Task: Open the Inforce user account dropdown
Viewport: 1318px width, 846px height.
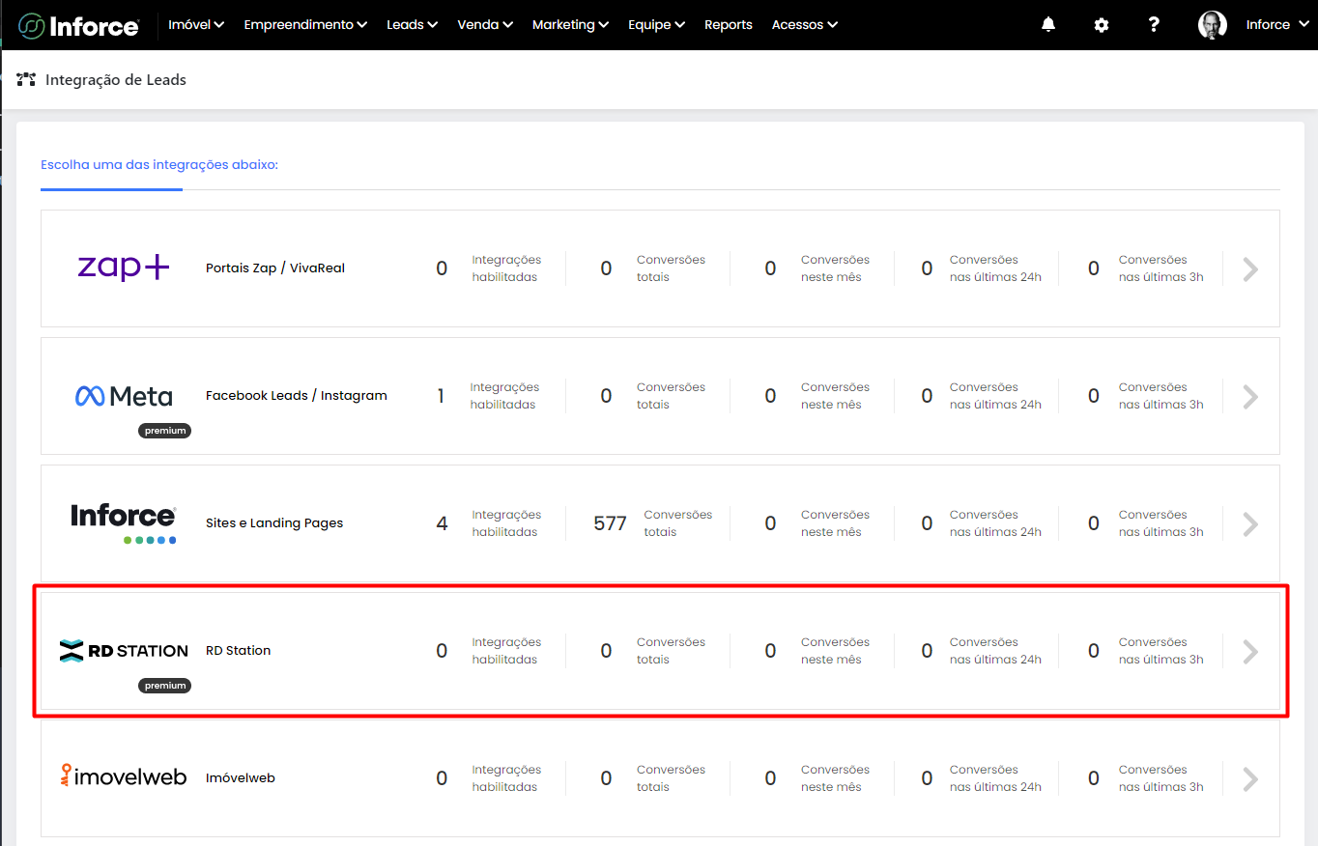Action: point(1275,25)
